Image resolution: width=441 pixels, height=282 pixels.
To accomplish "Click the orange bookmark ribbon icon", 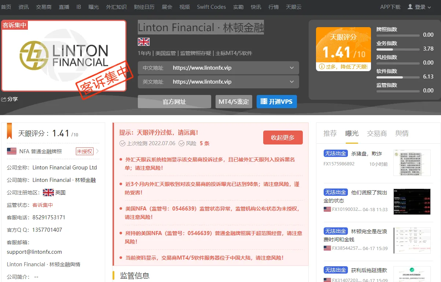I will click(9, 132).
